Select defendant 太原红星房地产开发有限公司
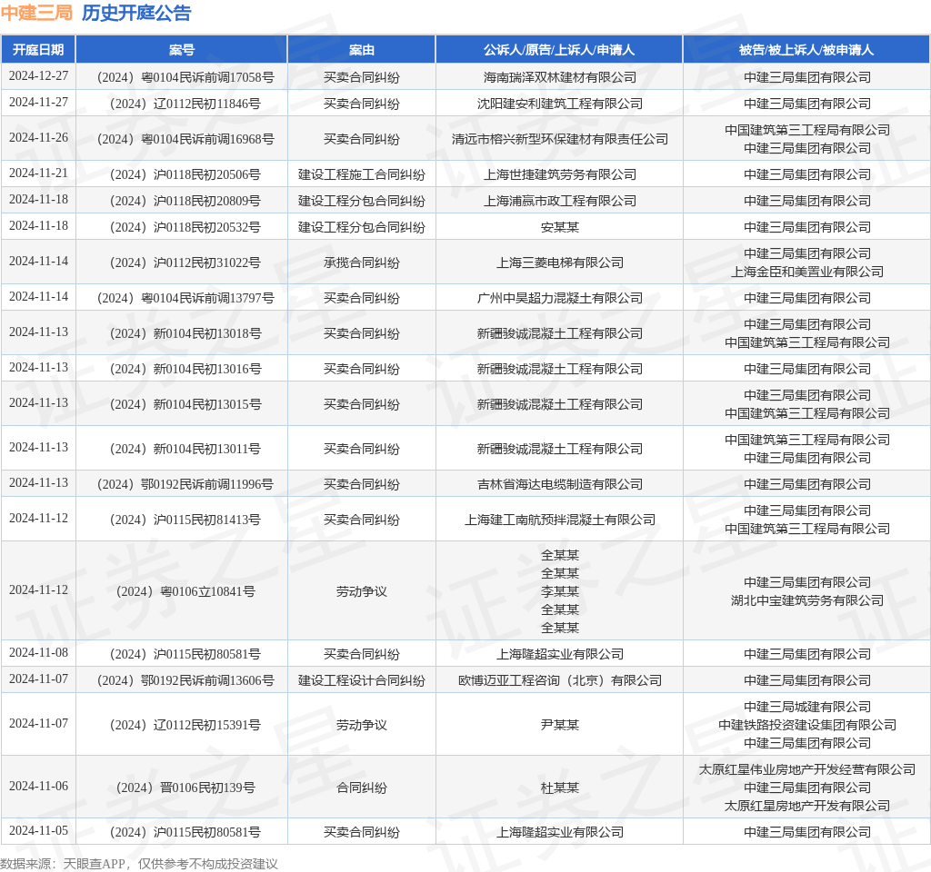Image resolution: width=931 pixels, height=872 pixels. 807,806
